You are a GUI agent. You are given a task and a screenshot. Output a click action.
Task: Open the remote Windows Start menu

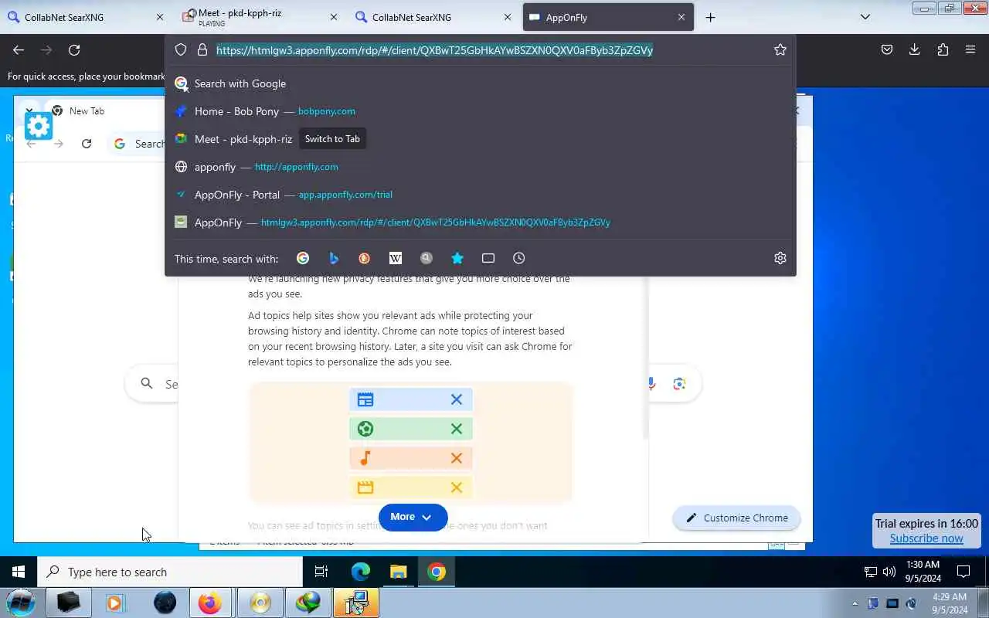click(x=19, y=572)
